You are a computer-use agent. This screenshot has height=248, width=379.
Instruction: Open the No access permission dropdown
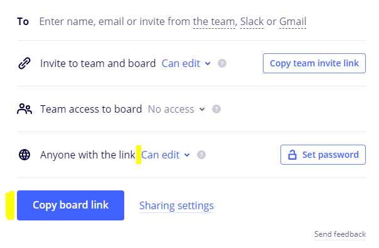pyautogui.click(x=176, y=109)
